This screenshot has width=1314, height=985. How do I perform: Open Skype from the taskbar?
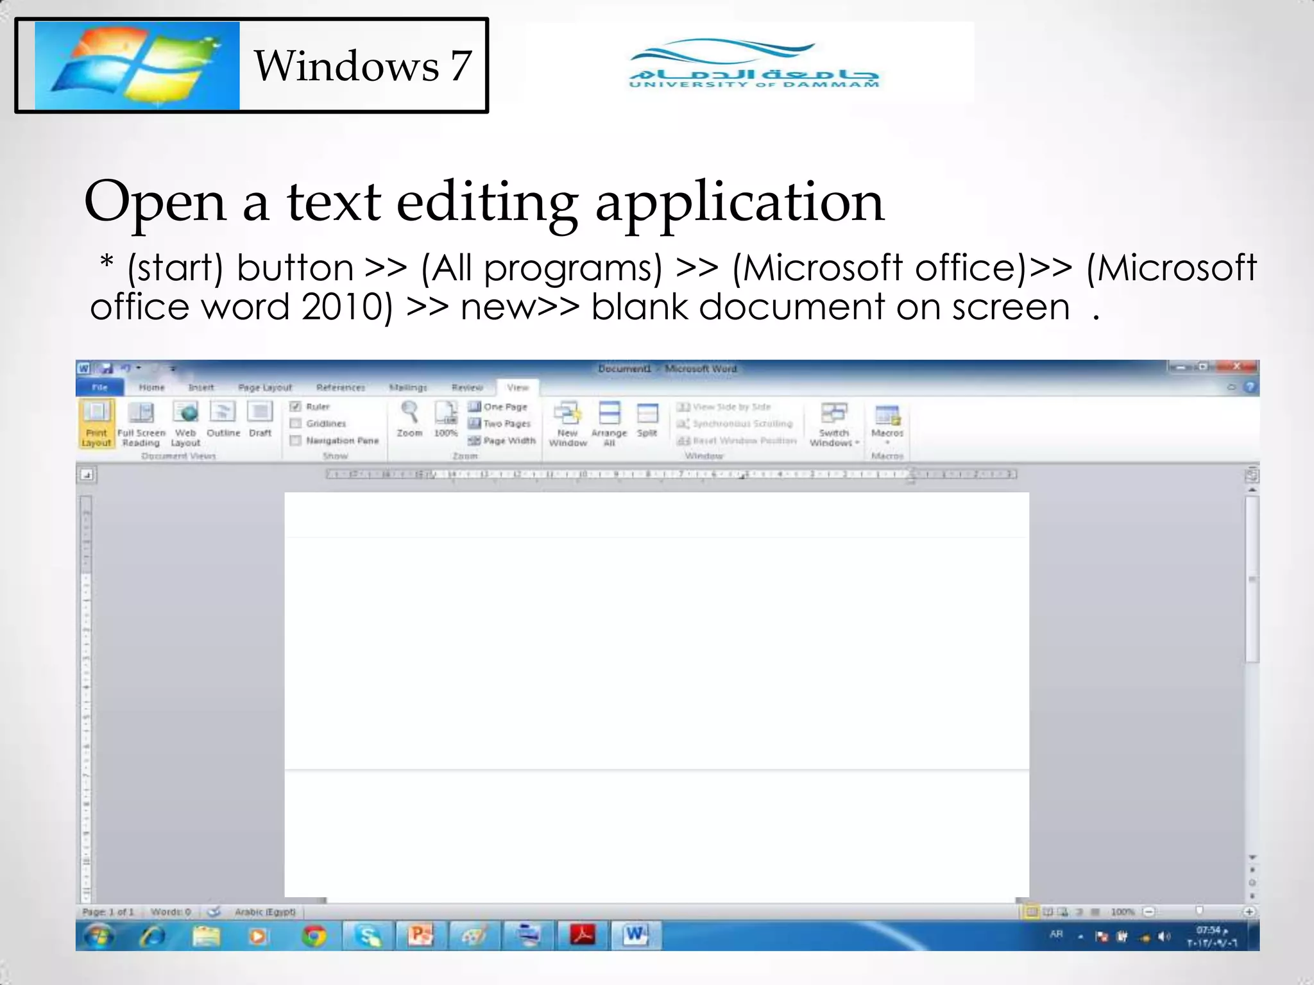pyautogui.click(x=368, y=936)
